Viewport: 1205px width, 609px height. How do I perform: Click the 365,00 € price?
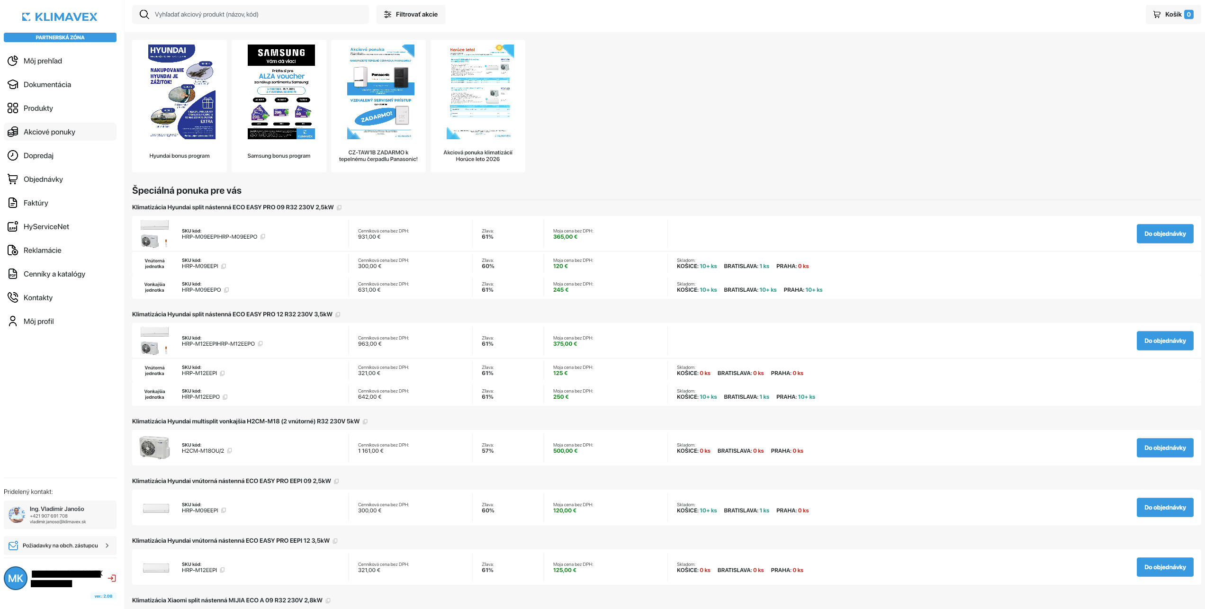[565, 237]
